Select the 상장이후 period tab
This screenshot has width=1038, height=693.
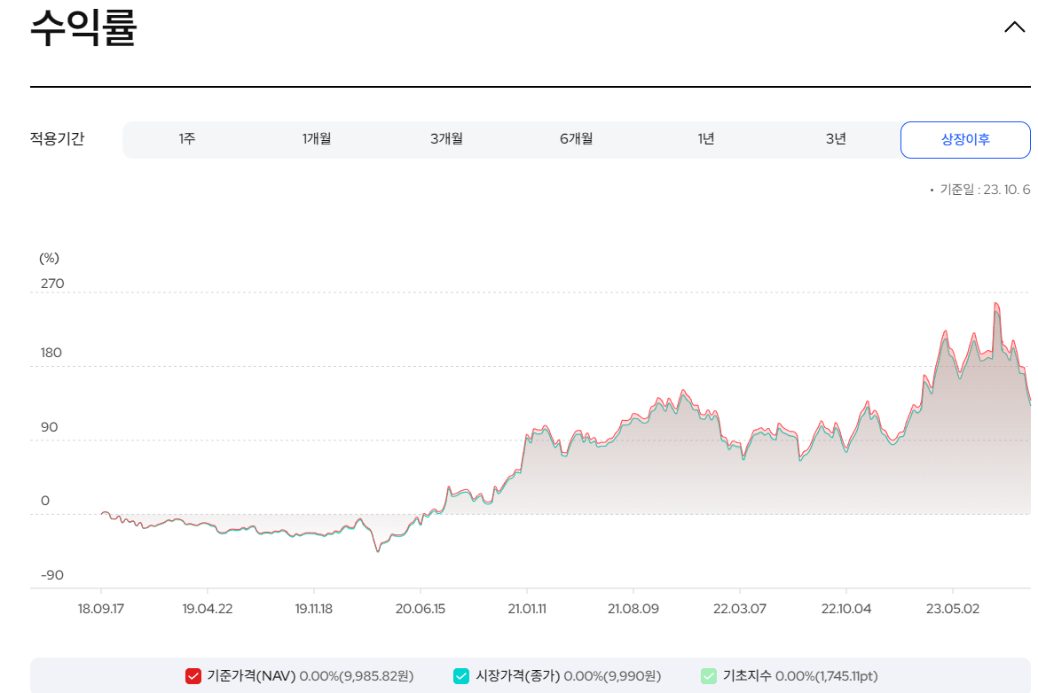[x=965, y=139]
